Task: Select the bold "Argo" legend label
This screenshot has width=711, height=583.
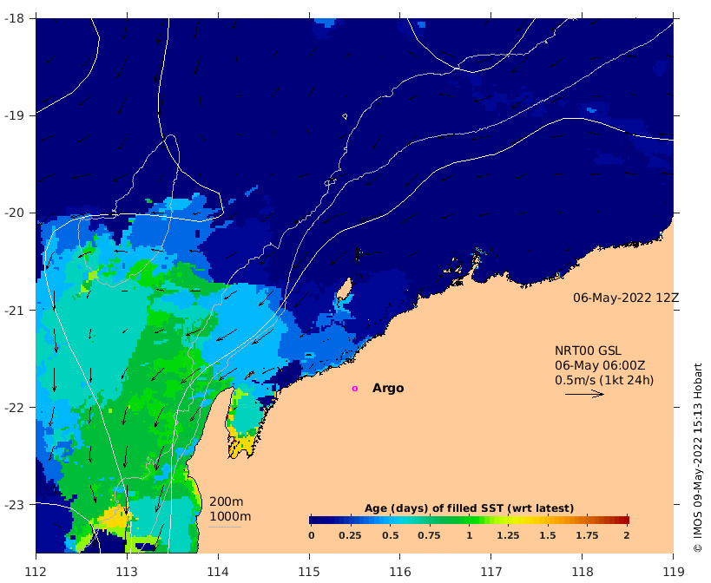Action: pyautogui.click(x=388, y=388)
